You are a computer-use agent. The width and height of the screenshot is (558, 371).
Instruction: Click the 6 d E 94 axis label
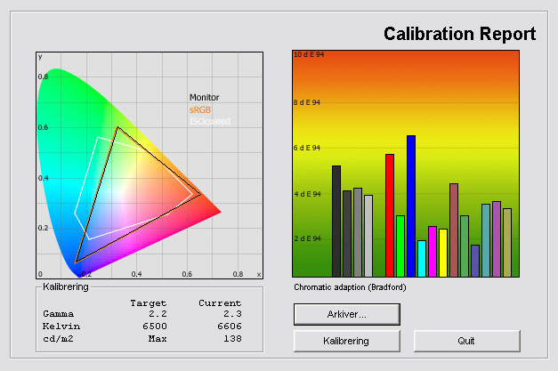(x=307, y=148)
